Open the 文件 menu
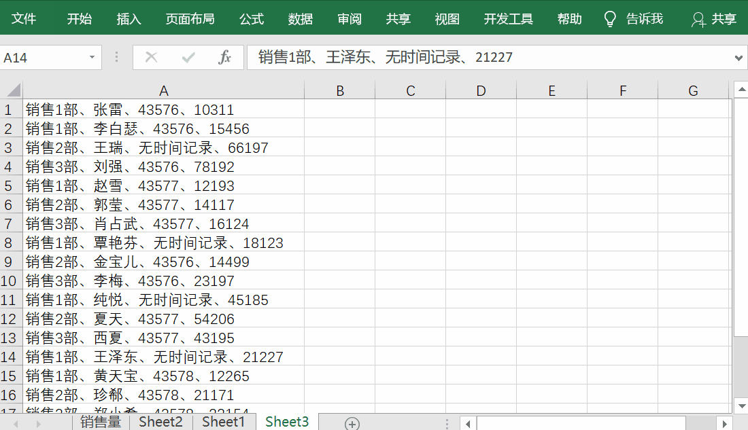The width and height of the screenshot is (748, 430). click(x=23, y=18)
